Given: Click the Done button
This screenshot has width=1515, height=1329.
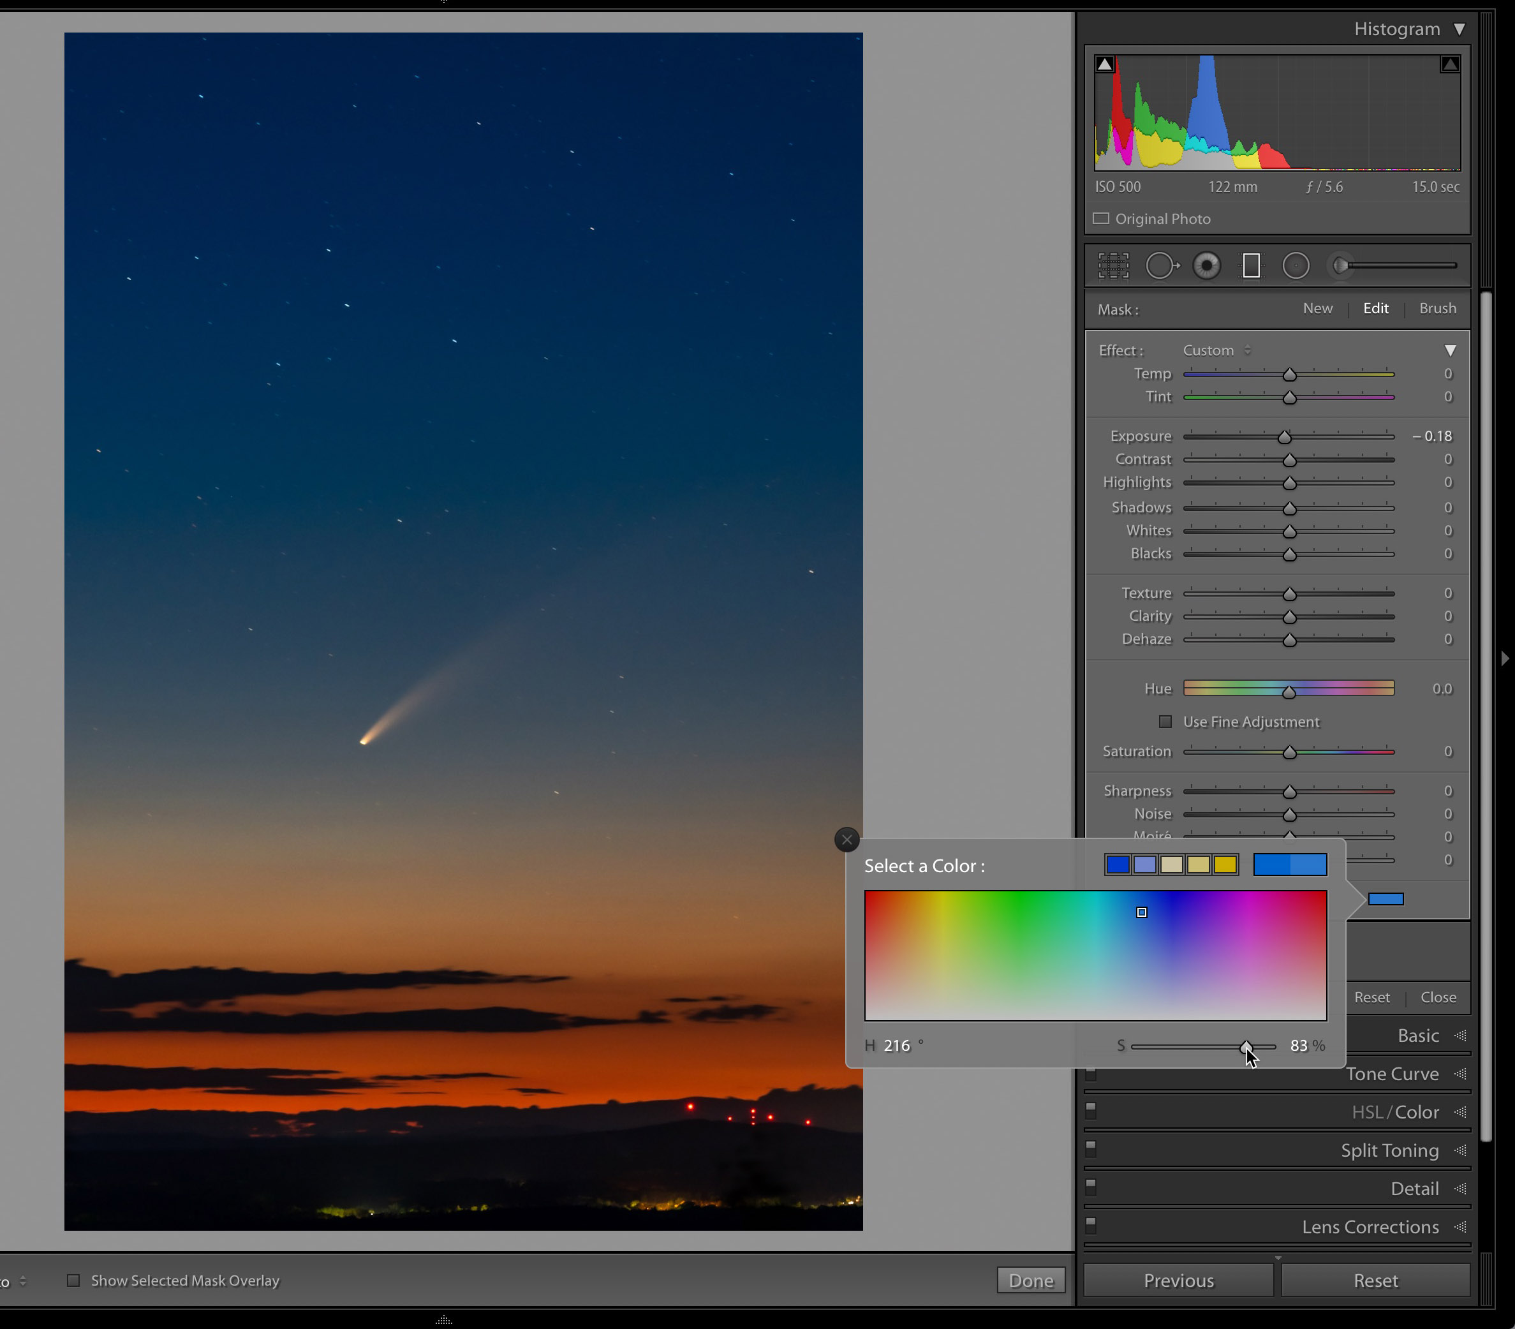Looking at the screenshot, I should click(1030, 1280).
